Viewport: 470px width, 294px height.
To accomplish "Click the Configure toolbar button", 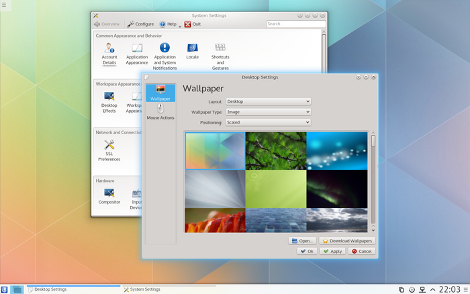I will 140,24.
